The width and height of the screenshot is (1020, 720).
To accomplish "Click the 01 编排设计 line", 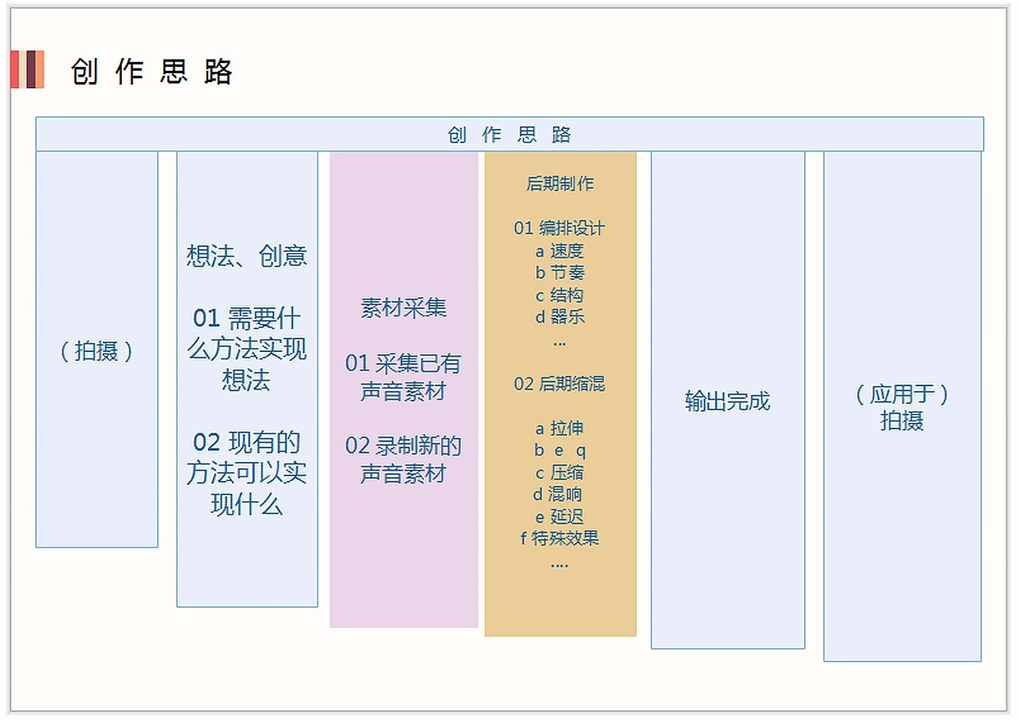I will click(x=559, y=228).
